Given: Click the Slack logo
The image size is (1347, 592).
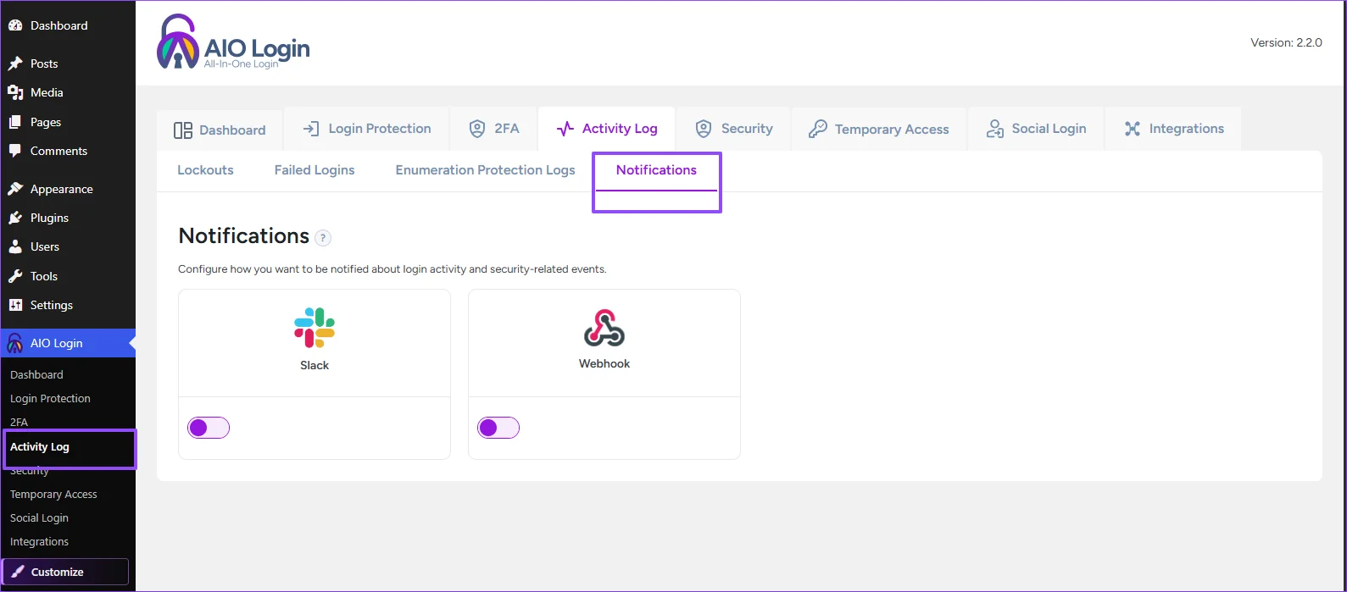Looking at the screenshot, I should click(314, 328).
